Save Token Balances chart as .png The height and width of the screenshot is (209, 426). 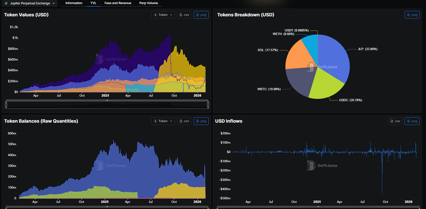pyautogui.click(x=201, y=121)
